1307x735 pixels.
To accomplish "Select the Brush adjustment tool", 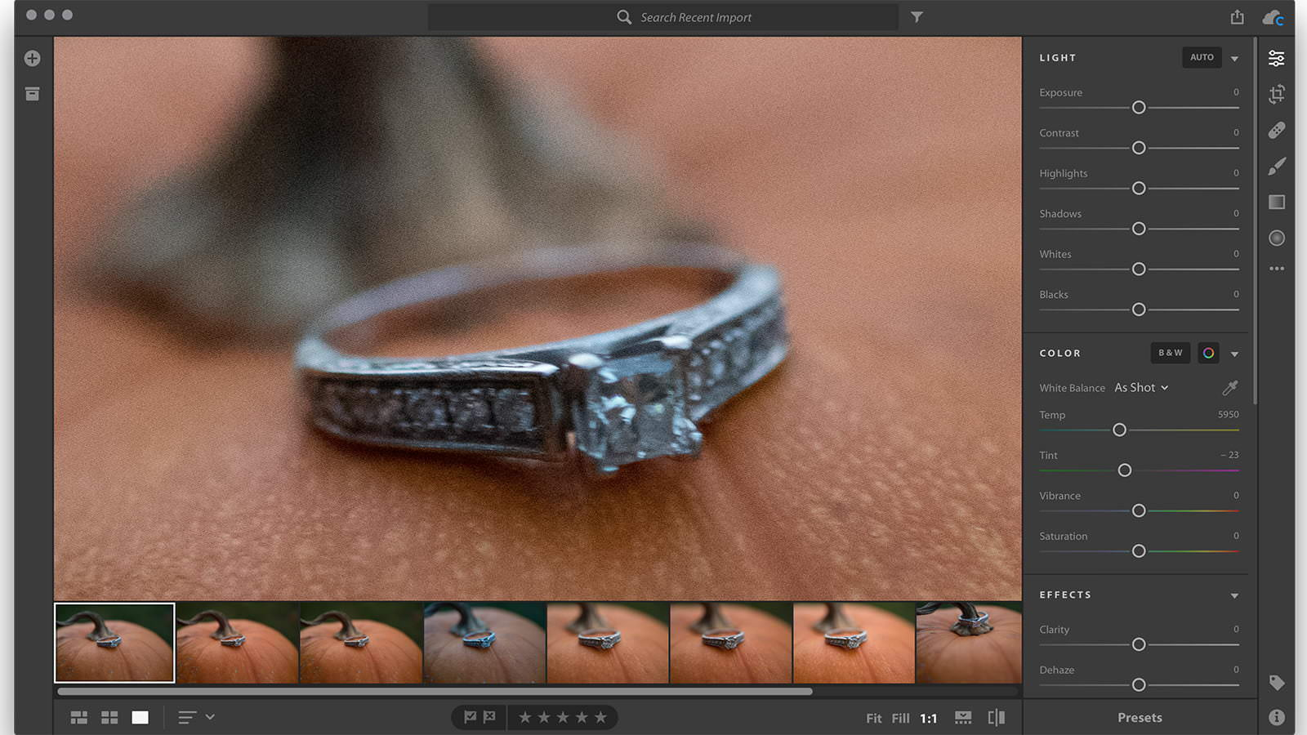I will [x=1277, y=166].
